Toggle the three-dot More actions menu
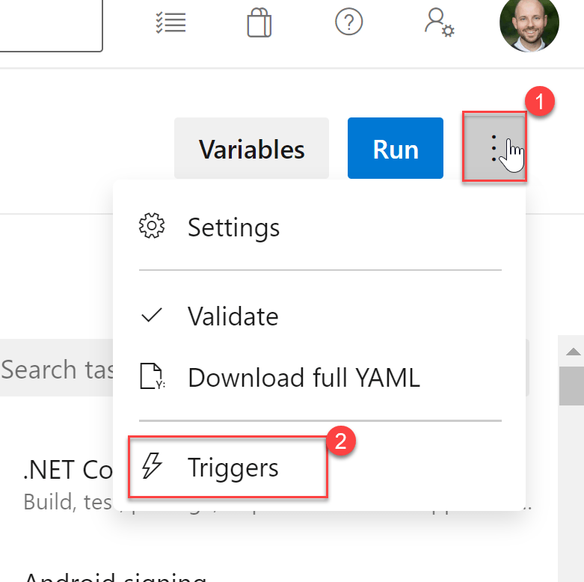The height and width of the screenshot is (582, 584). 494,147
